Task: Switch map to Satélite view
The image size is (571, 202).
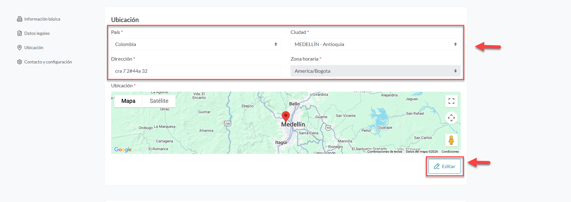Action: pos(159,101)
